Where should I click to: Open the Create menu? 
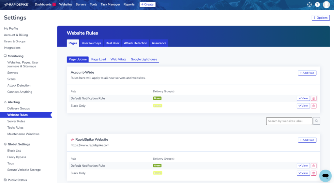coord(147,4)
